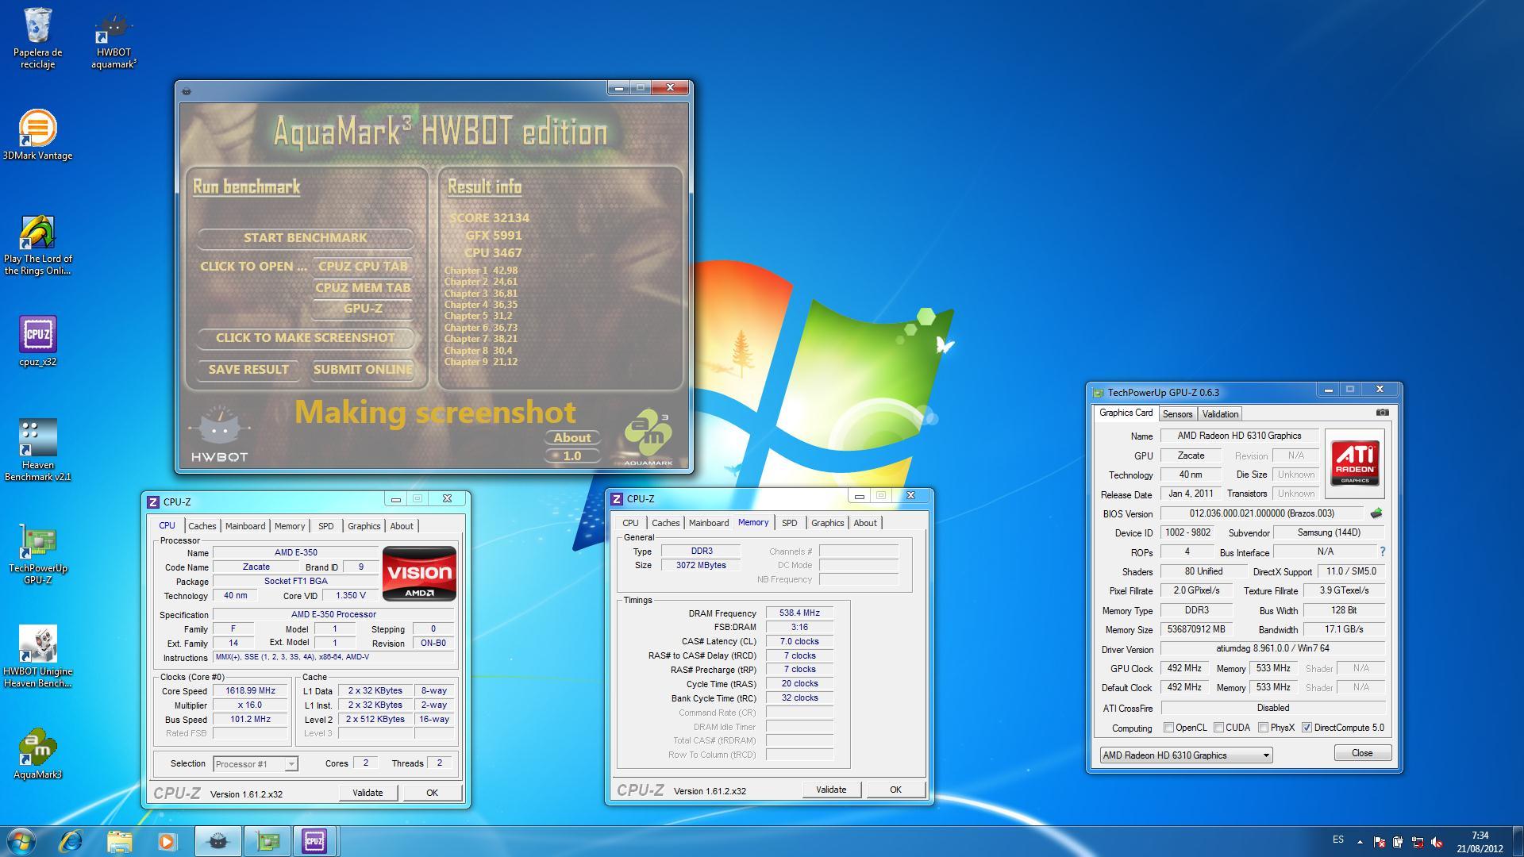Screen dimensions: 1524x857
Task: Click the GPU-Z BIOS save chip icon
Action: click(1376, 513)
